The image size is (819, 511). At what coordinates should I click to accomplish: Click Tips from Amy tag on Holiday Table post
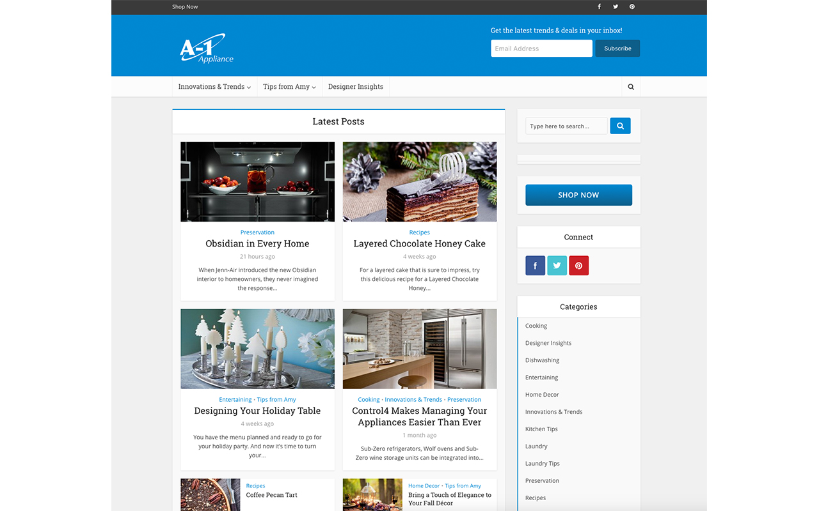click(x=276, y=400)
